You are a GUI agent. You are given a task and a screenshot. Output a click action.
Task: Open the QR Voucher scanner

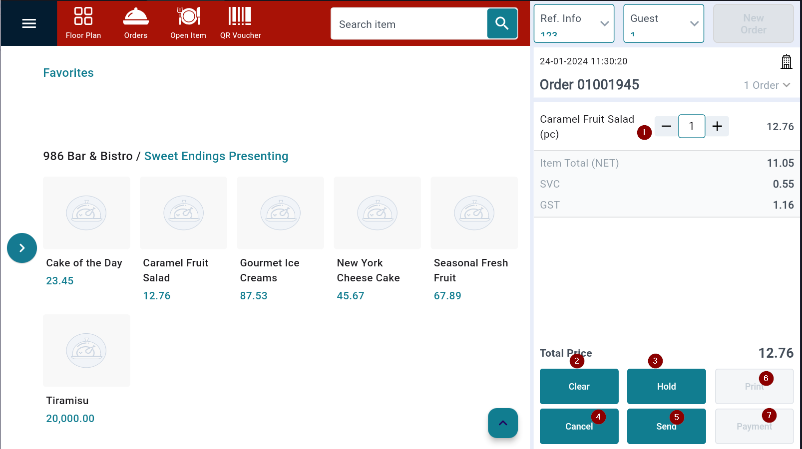(x=240, y=23)
